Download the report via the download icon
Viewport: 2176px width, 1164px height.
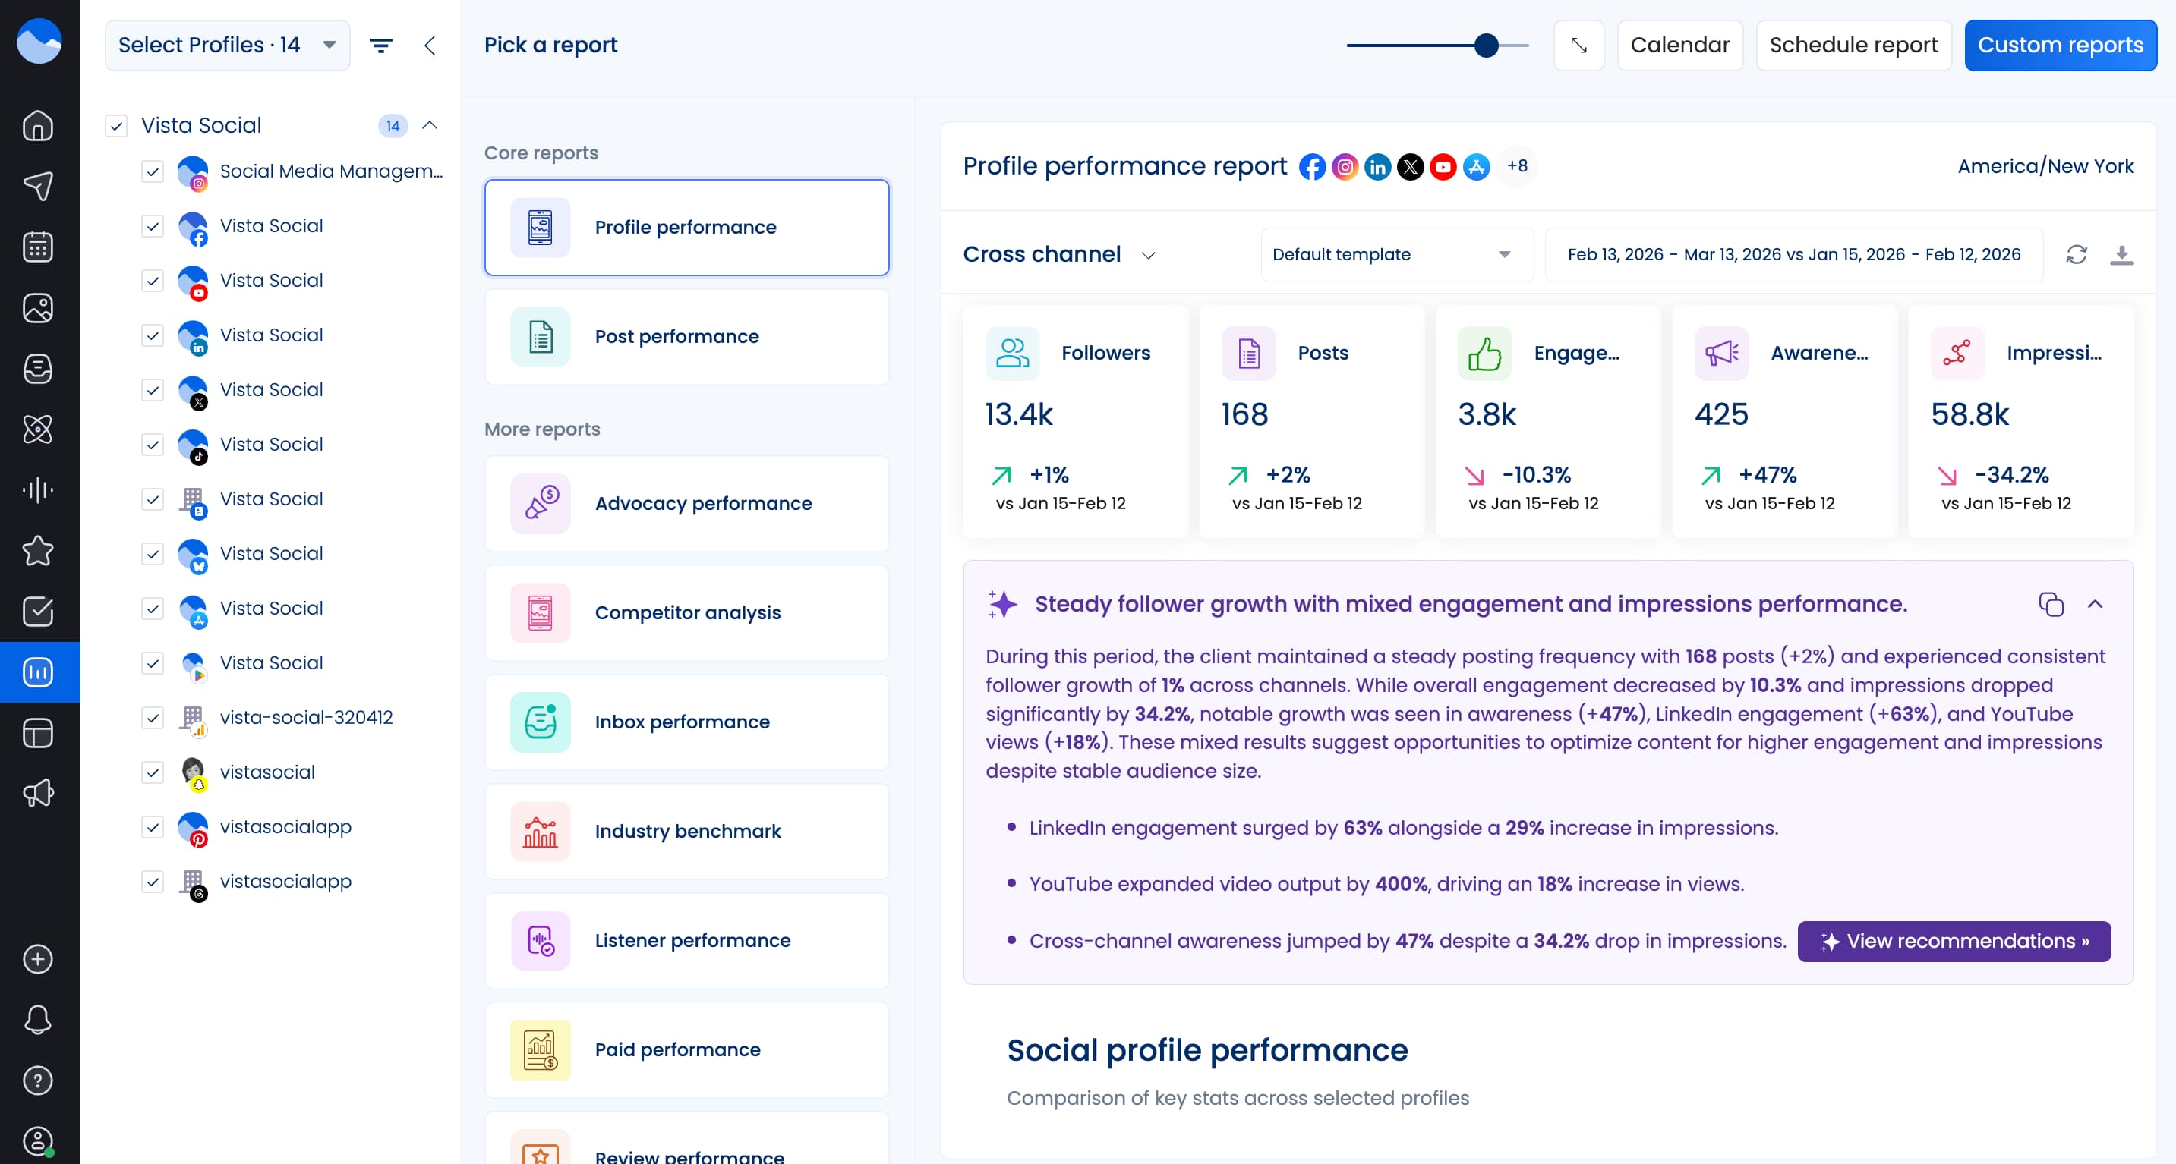tap(2124, 254)
